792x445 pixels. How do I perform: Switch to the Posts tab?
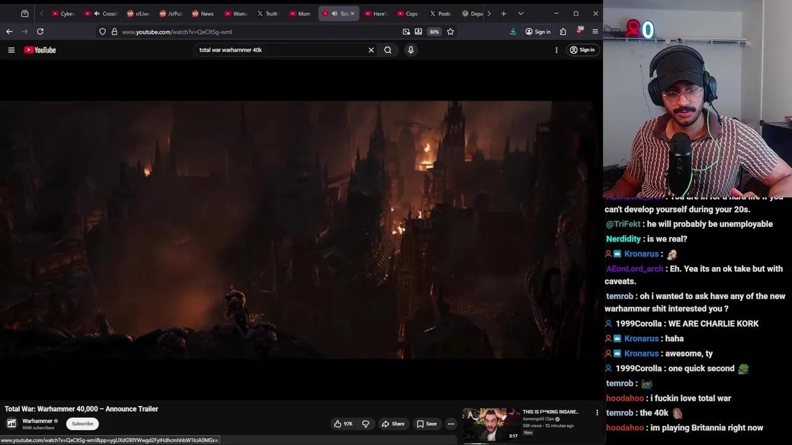tap(441, 14)
